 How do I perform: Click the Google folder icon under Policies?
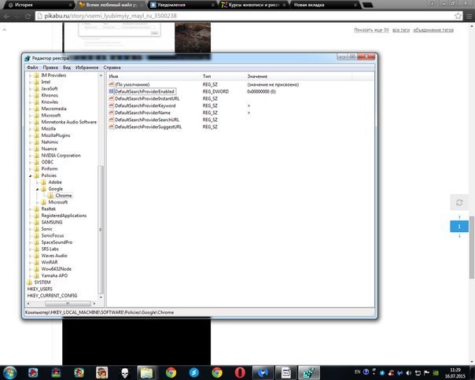pyautogui.click(x=43, y=189)
